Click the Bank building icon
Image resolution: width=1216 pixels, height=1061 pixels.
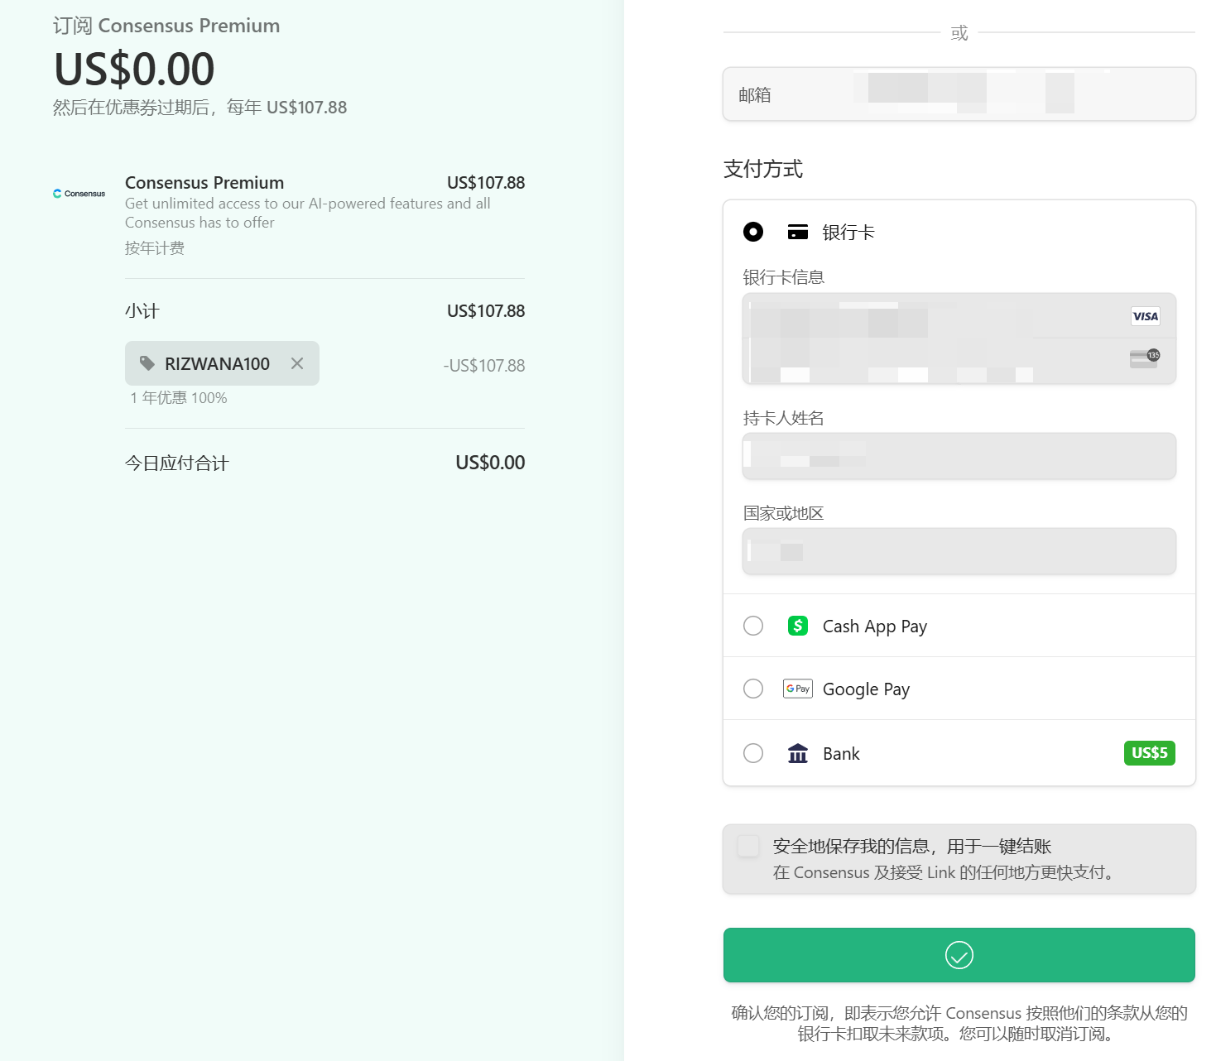797,753
